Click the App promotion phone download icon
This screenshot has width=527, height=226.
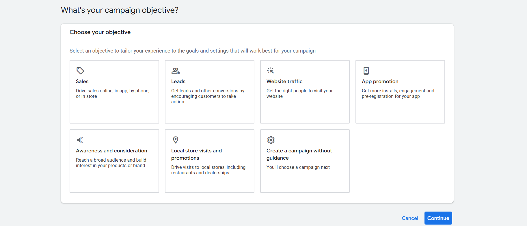(366, 71)
